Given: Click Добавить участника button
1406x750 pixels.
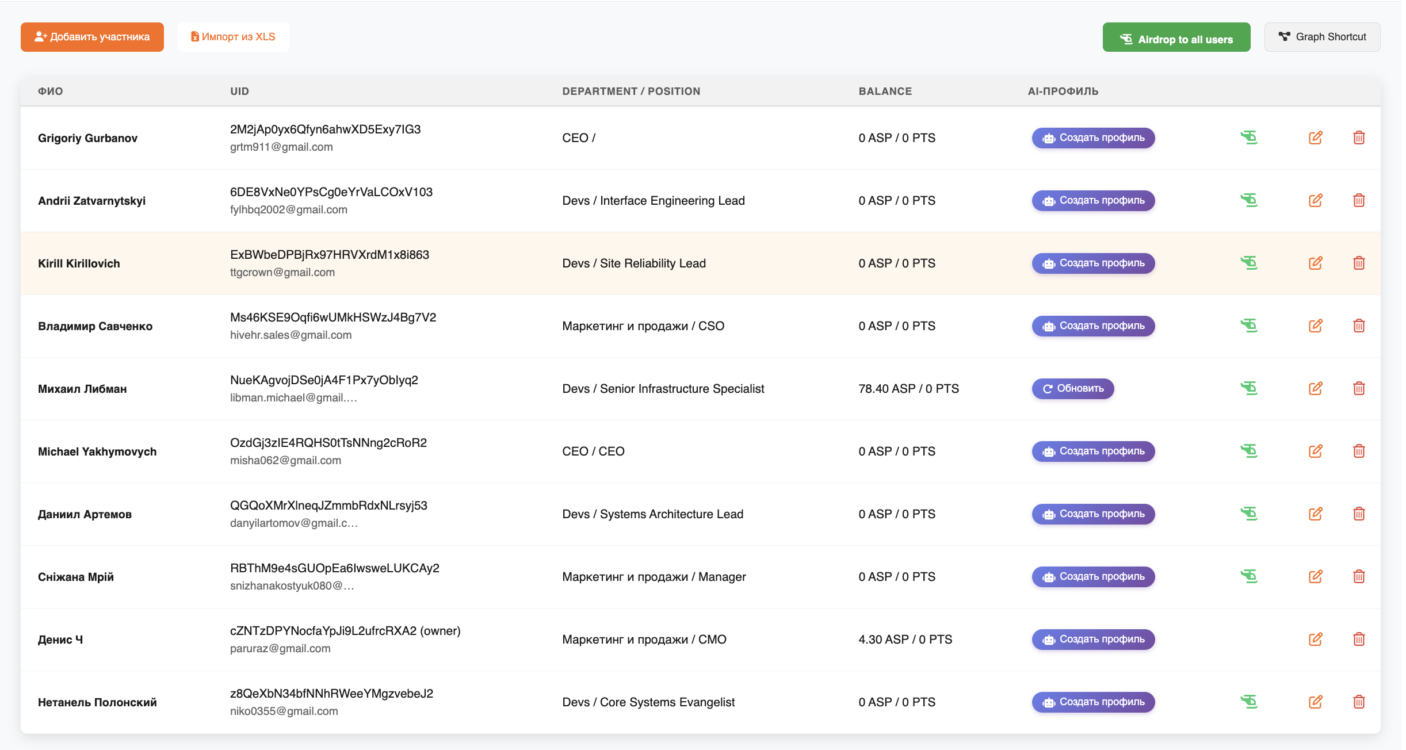Looking at the screenshot, I should (x=92, y=37).
